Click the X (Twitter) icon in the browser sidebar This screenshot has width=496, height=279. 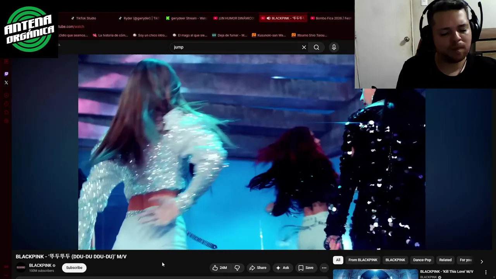click(6, 83)
